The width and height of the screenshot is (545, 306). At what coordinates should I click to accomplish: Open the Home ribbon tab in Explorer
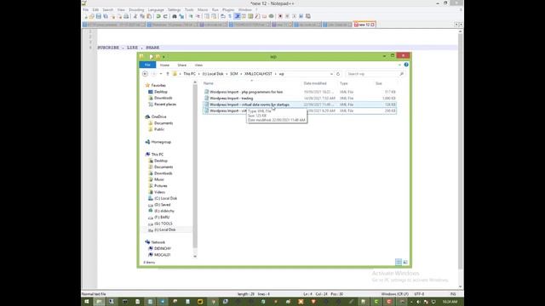pos(164,65)
